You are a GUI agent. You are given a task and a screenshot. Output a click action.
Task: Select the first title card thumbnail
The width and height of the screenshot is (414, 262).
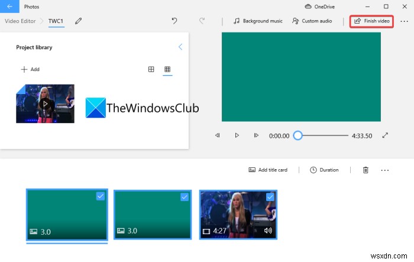click(x=67, y=215)
